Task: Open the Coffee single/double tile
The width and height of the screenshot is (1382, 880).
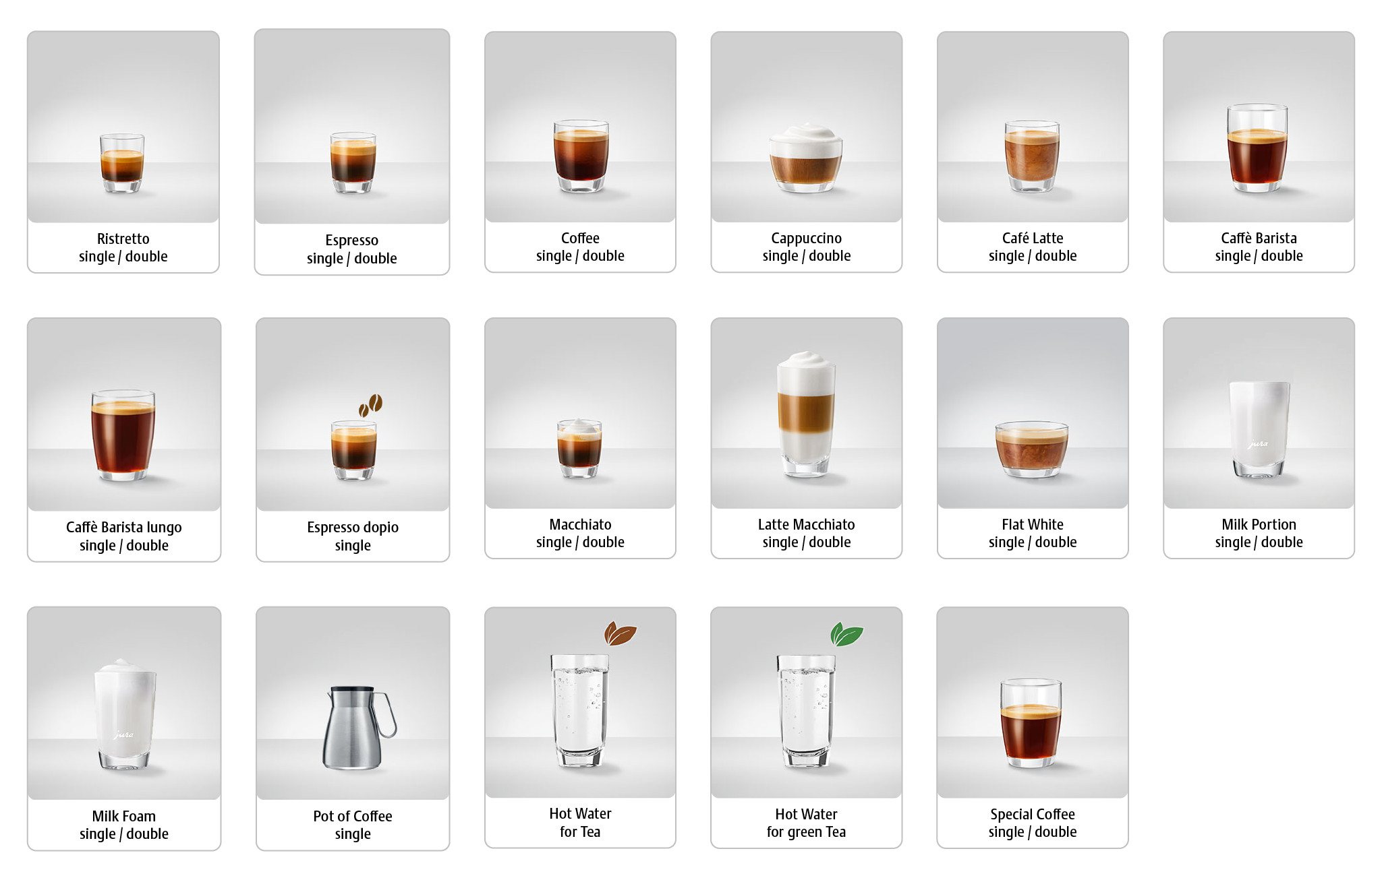Action: [580, 152]
